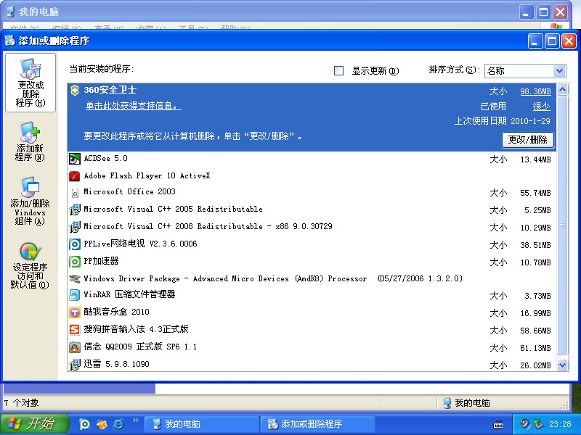Click the program list scroll up arrow
The width and height of the screenshot is (581, 435).
coord(562,90)
